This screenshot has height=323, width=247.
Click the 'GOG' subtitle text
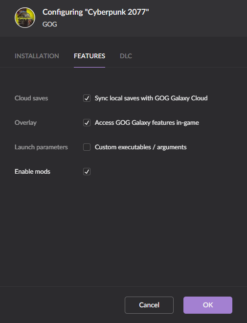point(50,24)
